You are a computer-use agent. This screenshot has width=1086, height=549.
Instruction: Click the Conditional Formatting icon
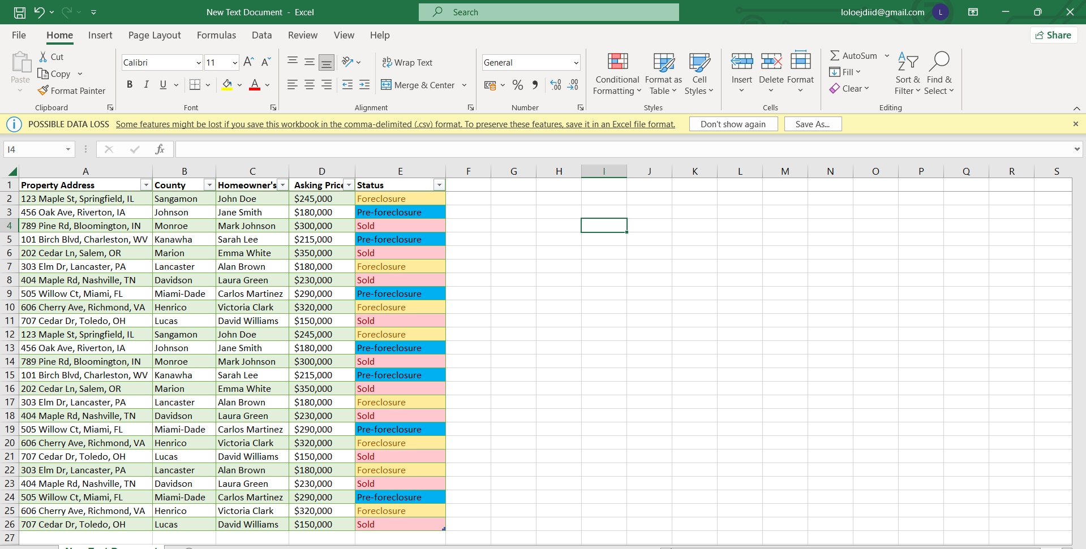coord(617,62)
